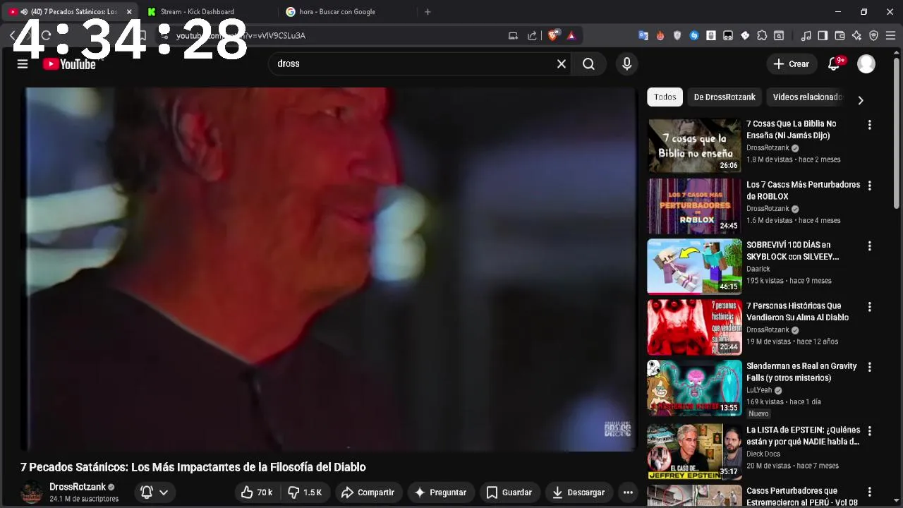
Task: Open the Brave Wallet icon
Action: (840, 35)
